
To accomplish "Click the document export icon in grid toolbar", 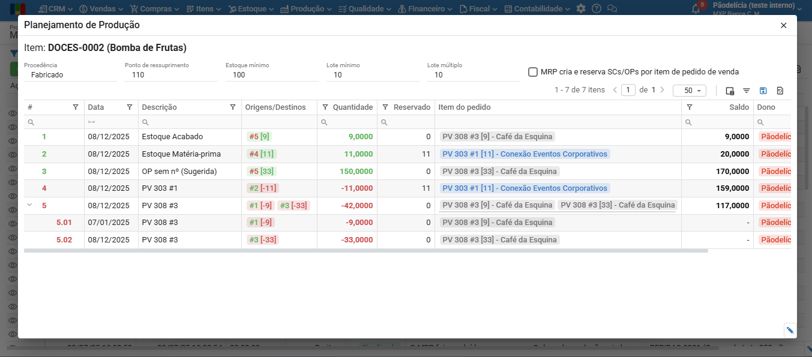I will [780, 91].
